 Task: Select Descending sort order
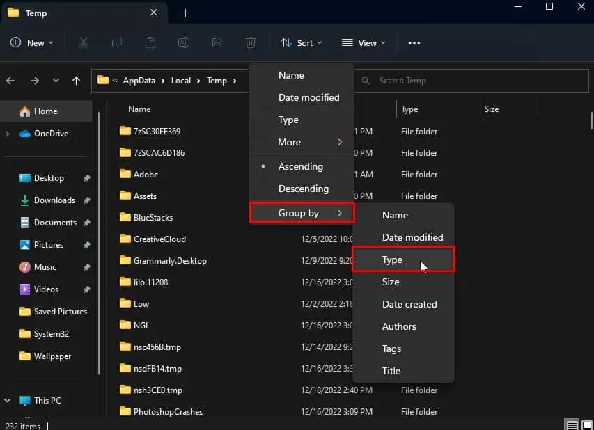(302, 189)
